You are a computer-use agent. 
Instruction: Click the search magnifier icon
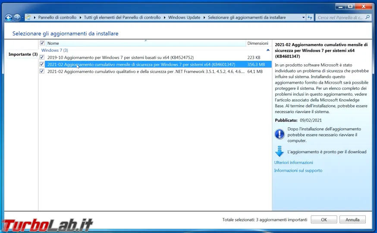(x=368, y=18)
